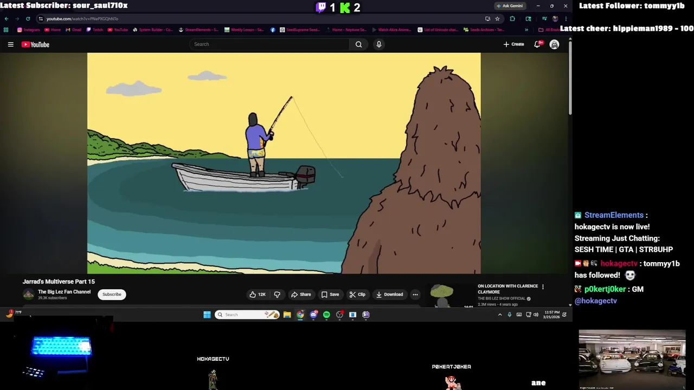Open the YouTube bookmark
Viewport: 694px width, 390px height.
pos(118,30)
